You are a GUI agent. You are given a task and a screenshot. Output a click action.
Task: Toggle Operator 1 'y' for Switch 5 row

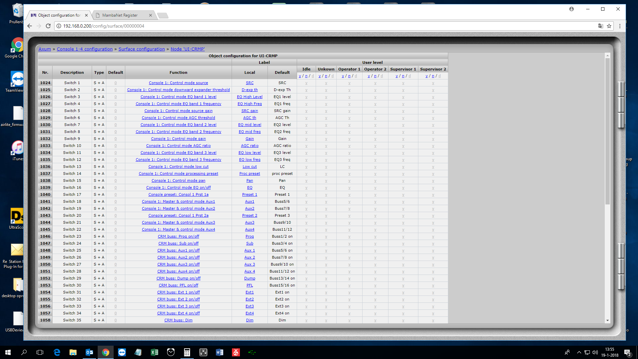tap(349, 111)
